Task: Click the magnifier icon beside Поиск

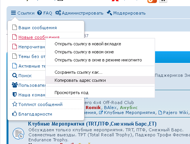Action: [x=15, y=76]
